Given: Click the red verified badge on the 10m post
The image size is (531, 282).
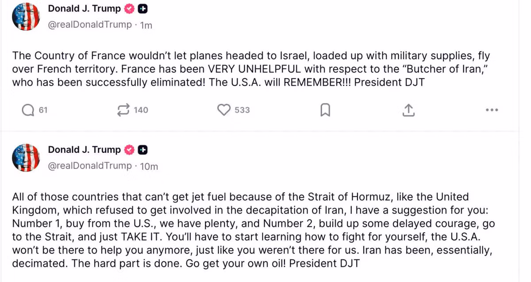Looking at the screenshot, I should coord(129,150).
